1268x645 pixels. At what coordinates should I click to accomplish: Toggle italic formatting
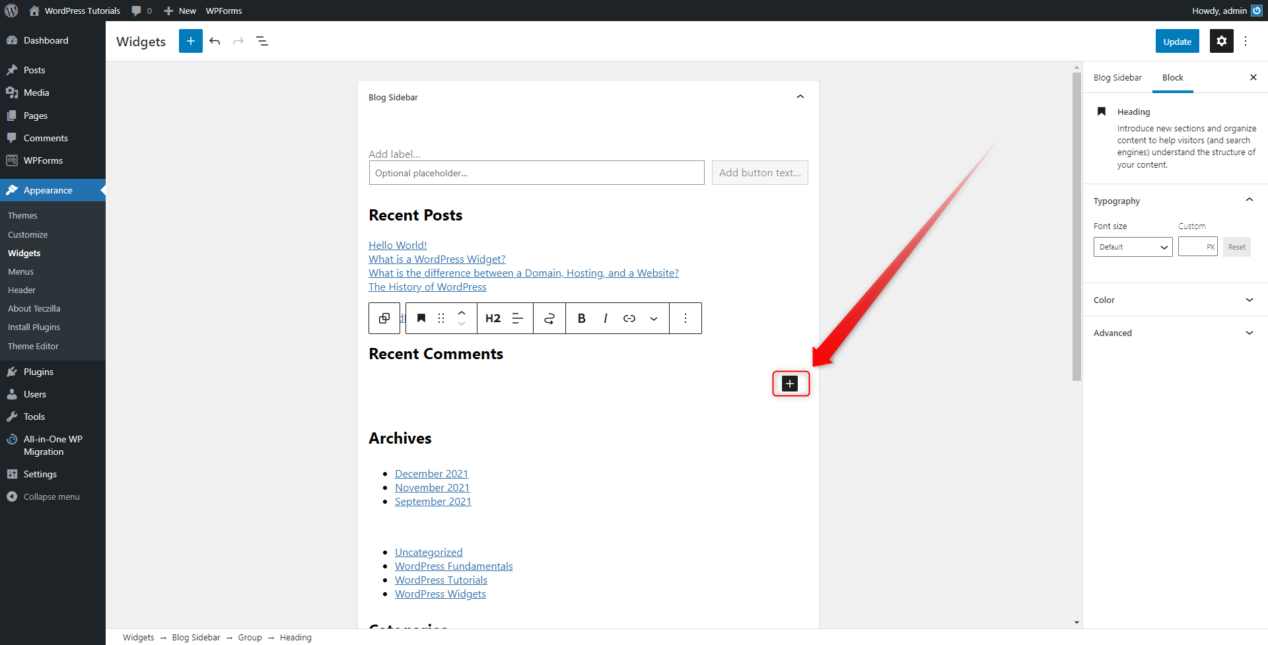[x=606, y=318]
